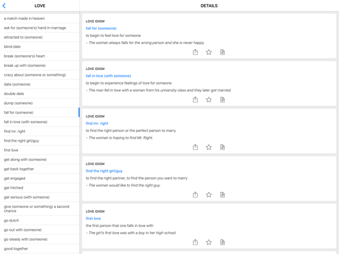Viewport: 339px width, 254px height.
Task: Star the 'fall for (someone)' idiom as favorite
Action: click(209, 52)
